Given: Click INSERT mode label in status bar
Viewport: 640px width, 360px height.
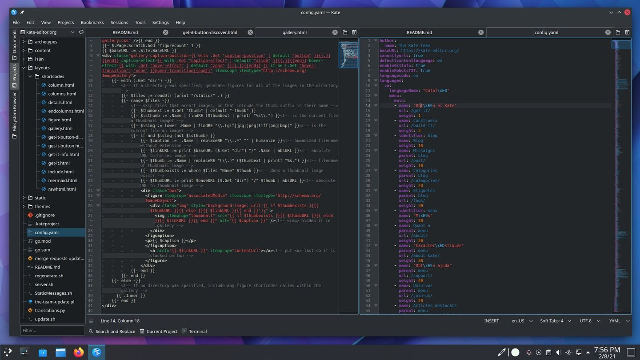Looking at the screenshot, I should tap(491, 321).
